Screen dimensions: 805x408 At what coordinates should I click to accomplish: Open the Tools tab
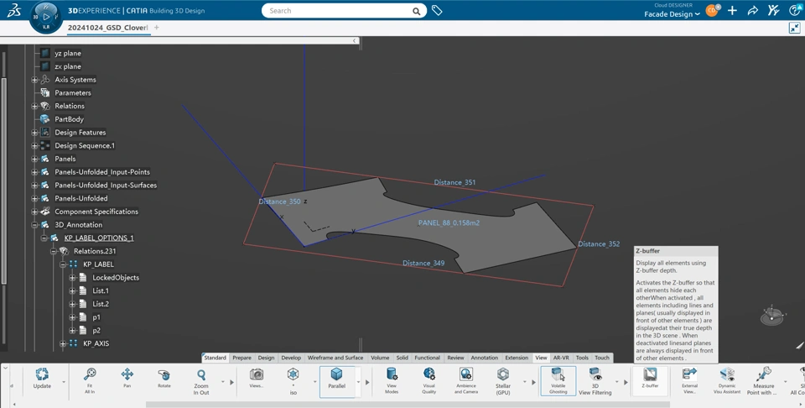(582, 358)
